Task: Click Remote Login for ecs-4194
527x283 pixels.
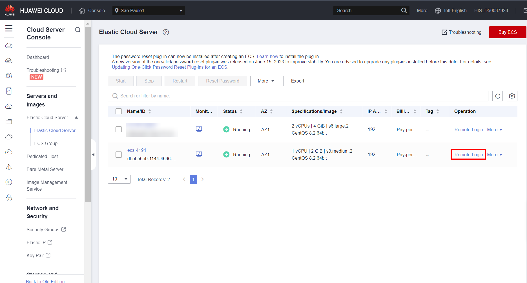Action: (x=468, y=155)
